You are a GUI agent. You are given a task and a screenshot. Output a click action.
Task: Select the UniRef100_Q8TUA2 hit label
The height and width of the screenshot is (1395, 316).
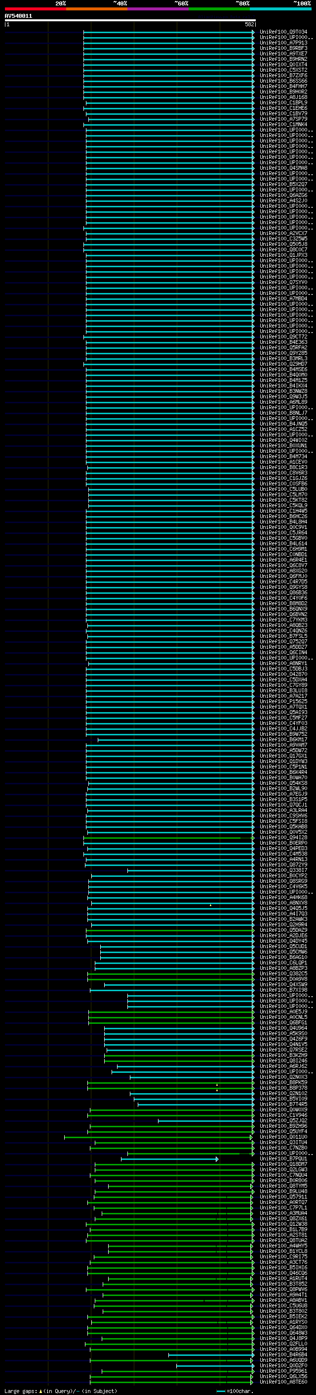click(283, 1240)
